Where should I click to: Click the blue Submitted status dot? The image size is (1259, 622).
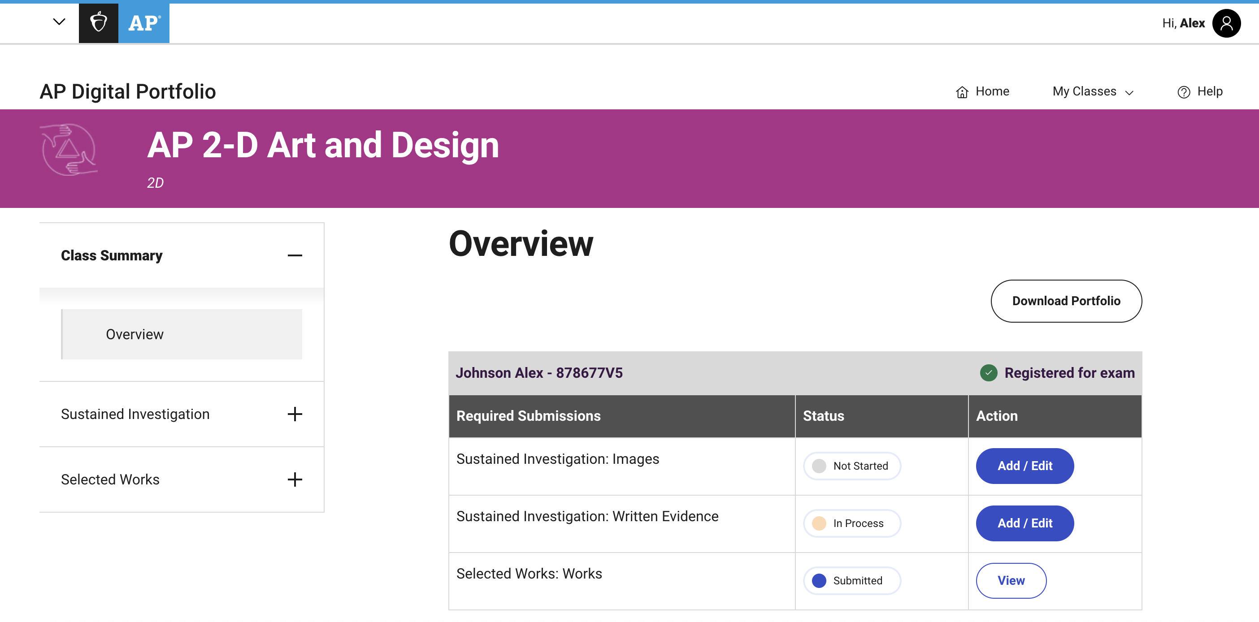[x=819, y=580]
